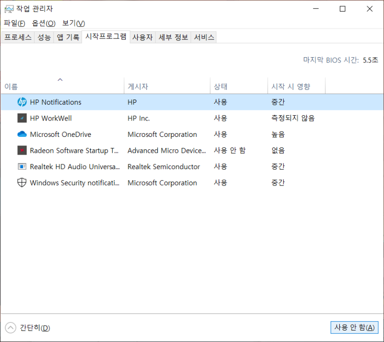Open the 옵션(O) menu

click(44, 23)
